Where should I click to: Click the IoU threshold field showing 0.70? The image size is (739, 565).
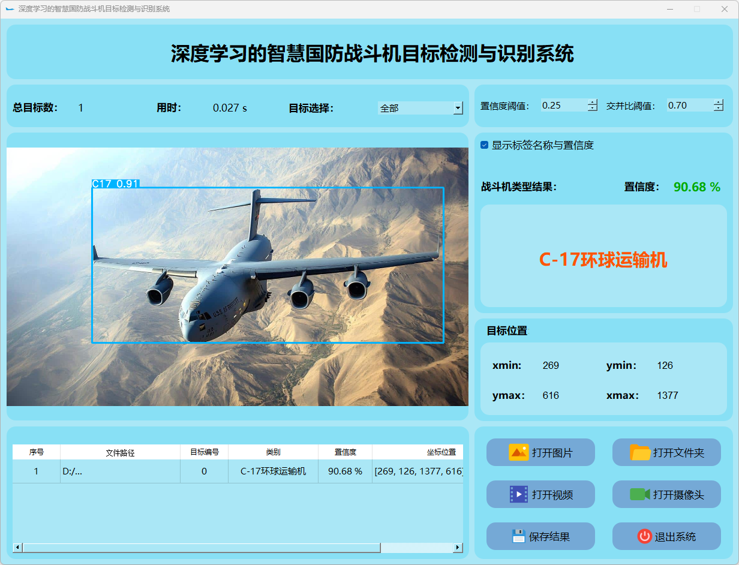[689, 106]
